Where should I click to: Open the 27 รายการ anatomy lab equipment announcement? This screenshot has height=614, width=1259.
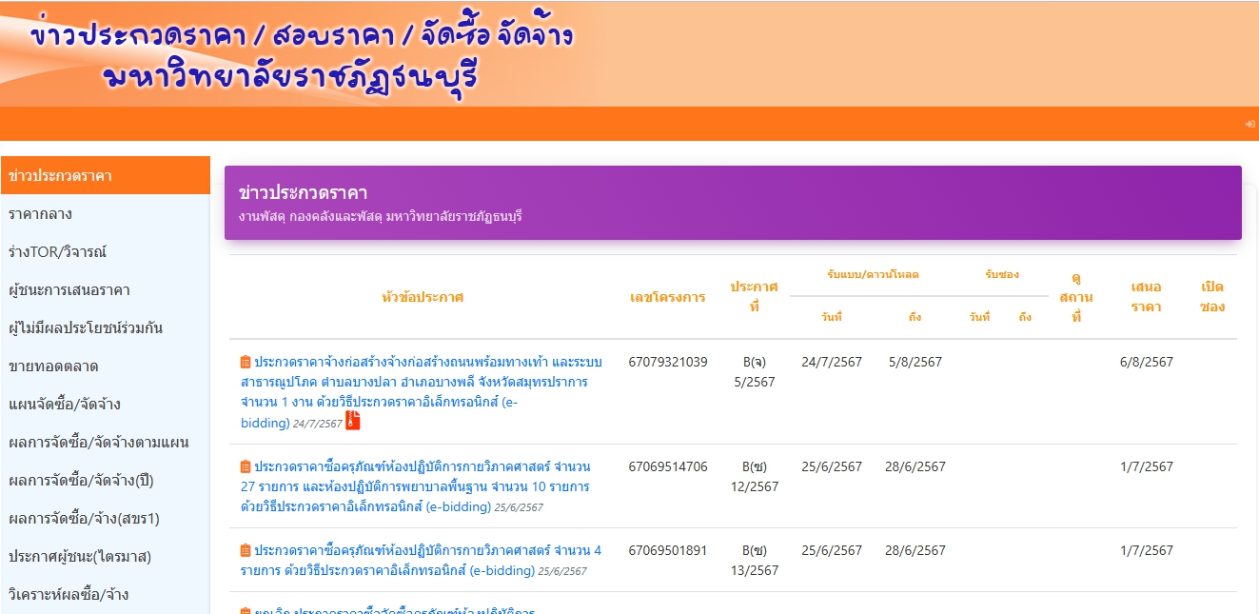[416, 487]
